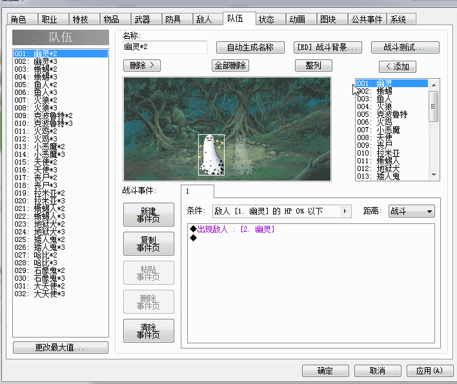Select troop 002: 幽灵*3

click(60, 61)
